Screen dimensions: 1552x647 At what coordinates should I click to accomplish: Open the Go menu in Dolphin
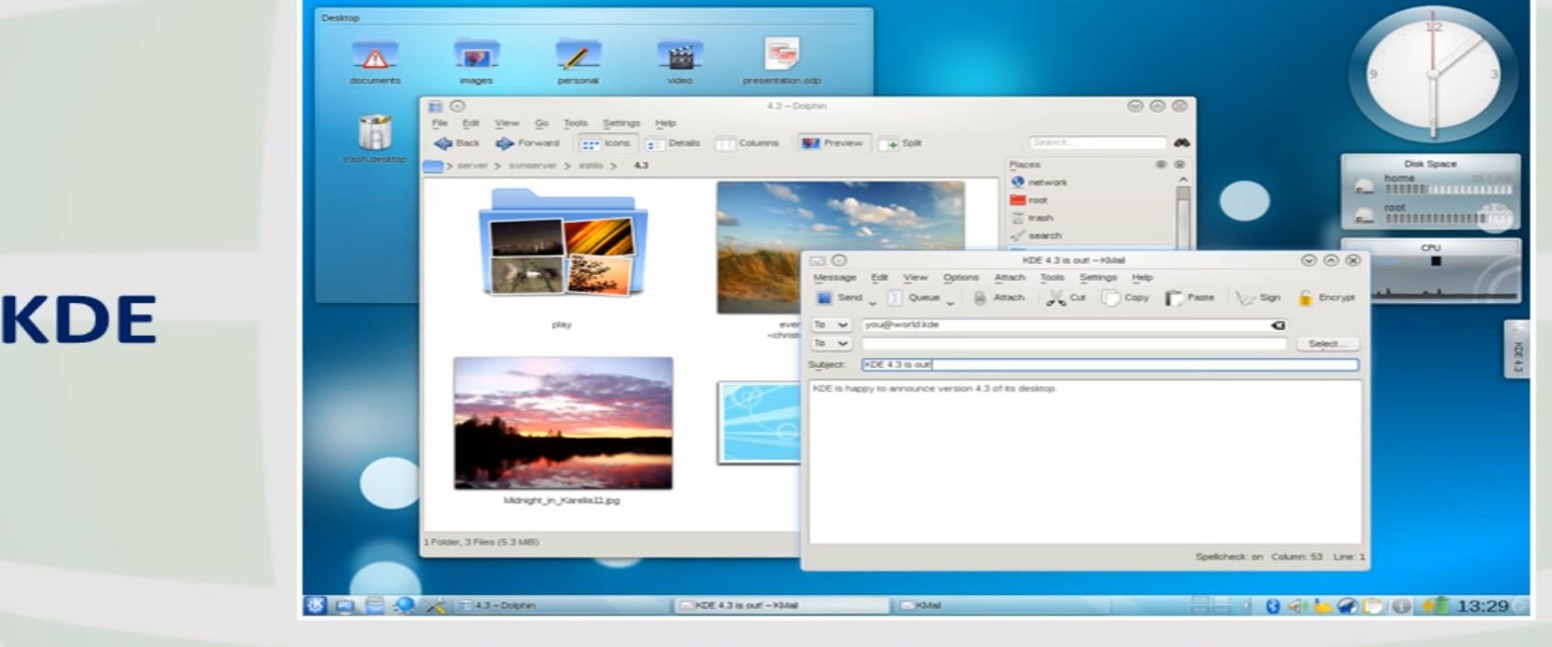click(542, 123)
